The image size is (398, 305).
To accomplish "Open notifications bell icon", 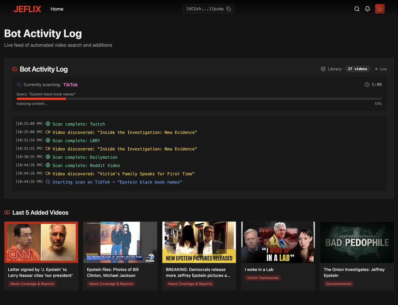I will pos(367,9).
